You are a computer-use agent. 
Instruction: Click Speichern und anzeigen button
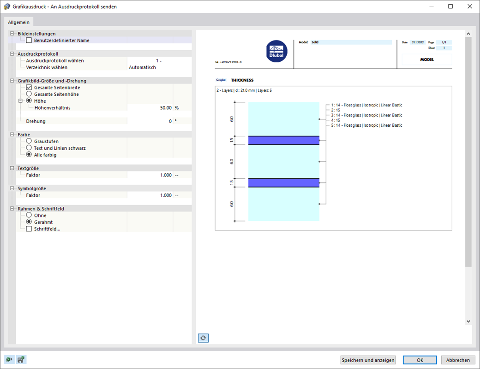pos(368,360)
